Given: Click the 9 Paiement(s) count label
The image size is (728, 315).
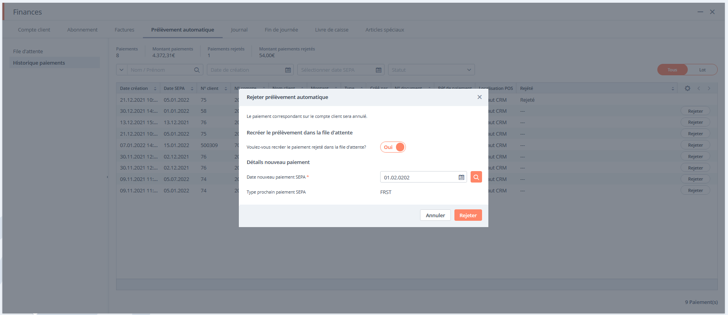Looking at the screenshot, I should point(701,302).
